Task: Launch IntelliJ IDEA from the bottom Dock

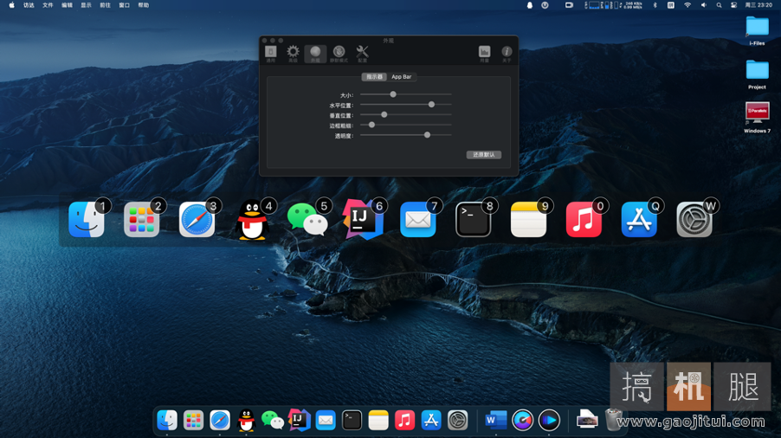Action: (299, 421)
